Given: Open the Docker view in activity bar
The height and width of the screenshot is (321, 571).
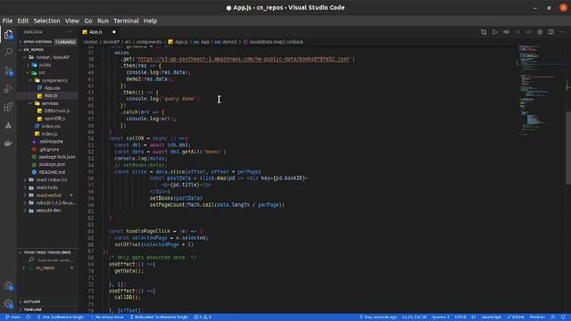Looking at the screenshot, I should pos(8,143).
